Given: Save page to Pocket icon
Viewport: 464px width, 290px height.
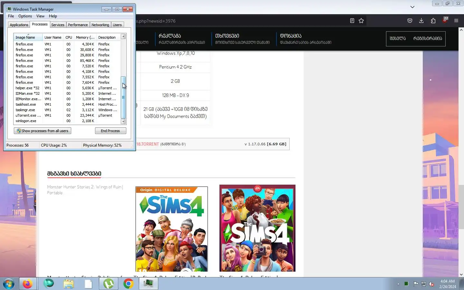Looking at the screenshot, I should [410, 21].
